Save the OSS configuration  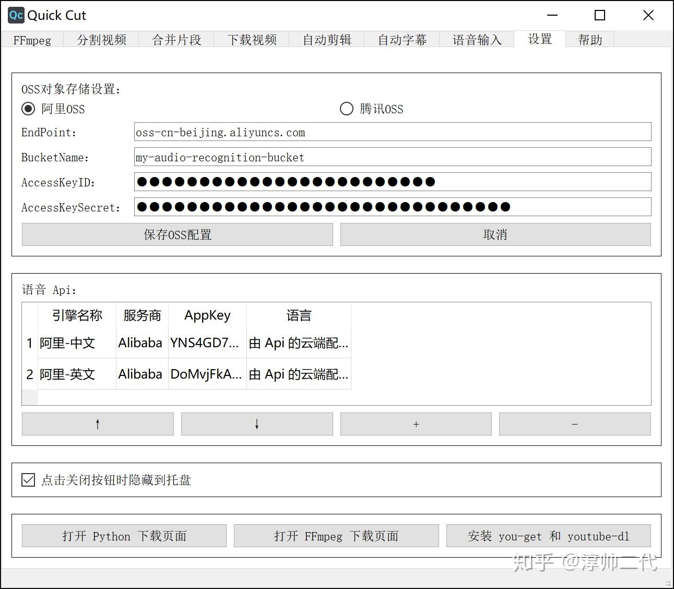(x=176, y=234)
